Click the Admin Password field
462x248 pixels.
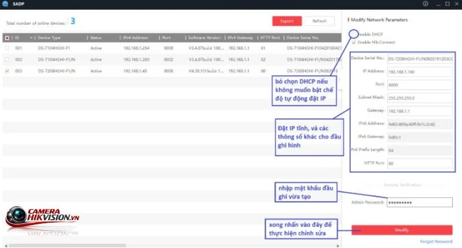(x=420, y=202)
